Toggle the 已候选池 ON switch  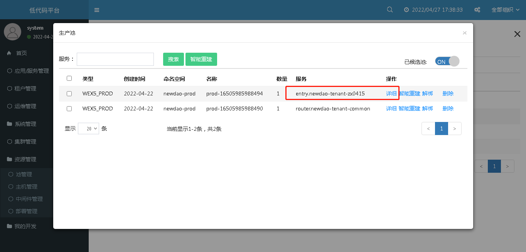tap(447, 62)
